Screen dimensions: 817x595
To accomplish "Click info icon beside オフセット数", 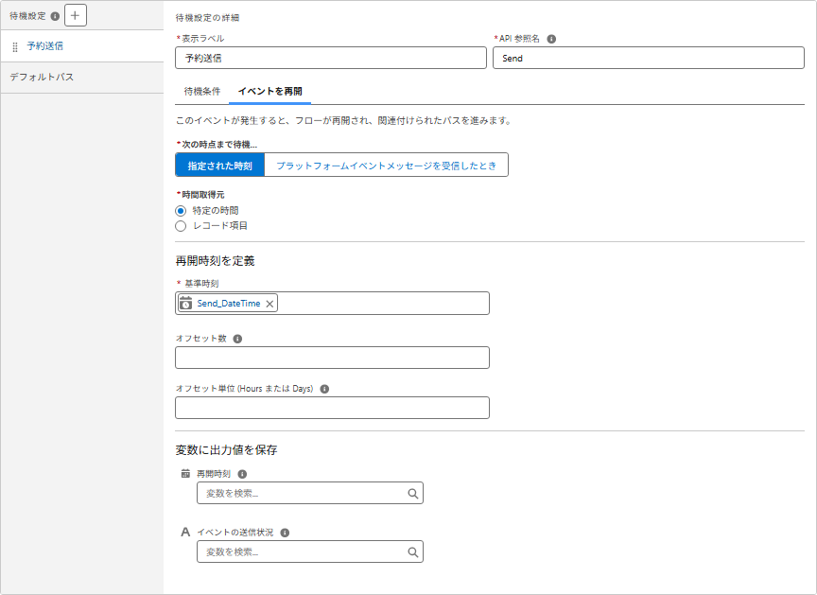I will (236, 339).
